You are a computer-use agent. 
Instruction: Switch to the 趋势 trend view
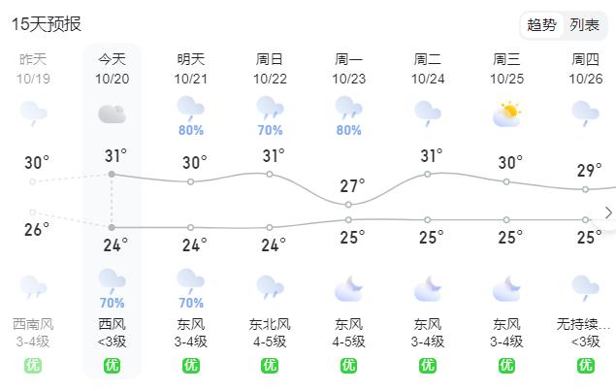coord(541,25)
